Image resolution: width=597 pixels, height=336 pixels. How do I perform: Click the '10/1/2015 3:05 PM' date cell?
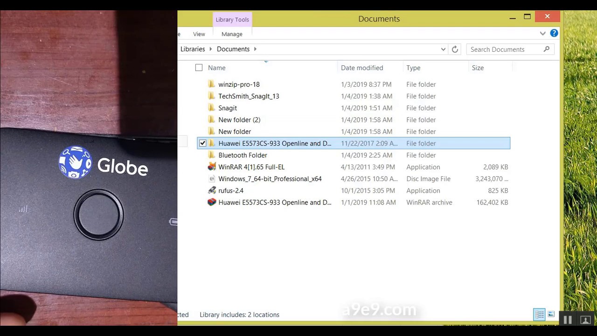click(x=368, y=190)
